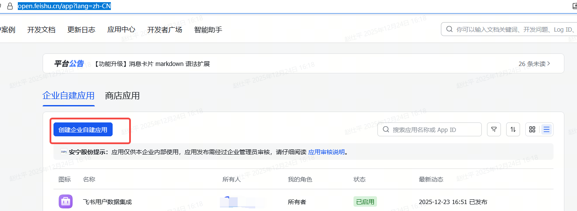Click the magnifier icon in app search field
577x211 pixels.
click(386, 129)
